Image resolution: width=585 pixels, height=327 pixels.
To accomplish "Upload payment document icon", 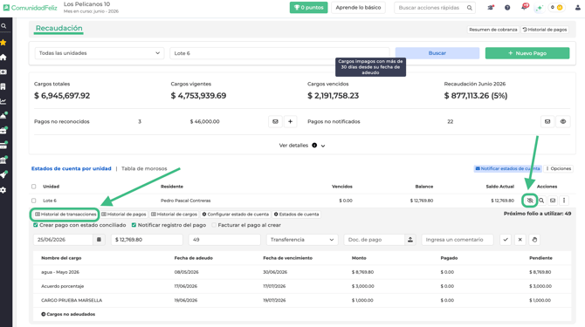I will point(410,240).
